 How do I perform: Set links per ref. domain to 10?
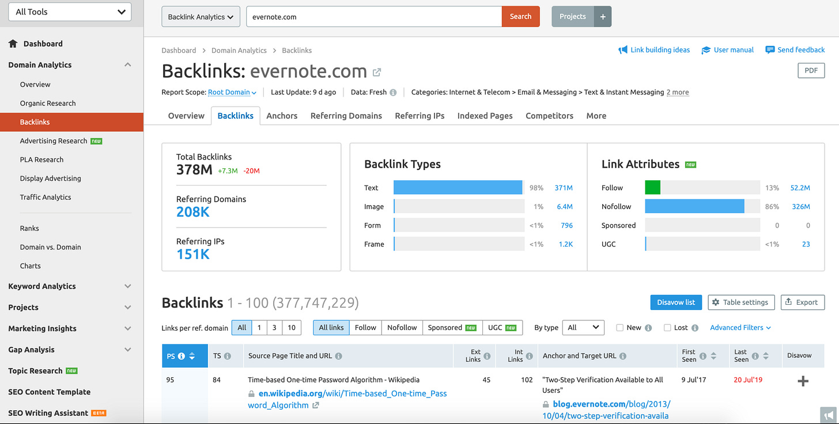[x=292, y=328]
